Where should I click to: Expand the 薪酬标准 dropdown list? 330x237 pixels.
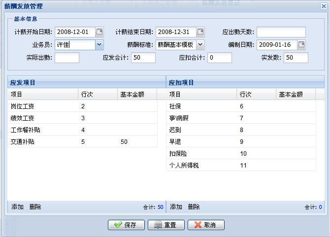(x=200, y=45)
